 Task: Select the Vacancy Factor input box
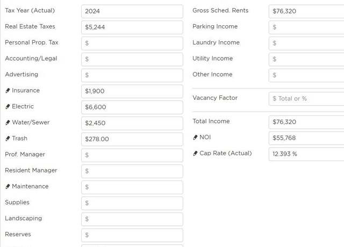(x=306, y=99)
